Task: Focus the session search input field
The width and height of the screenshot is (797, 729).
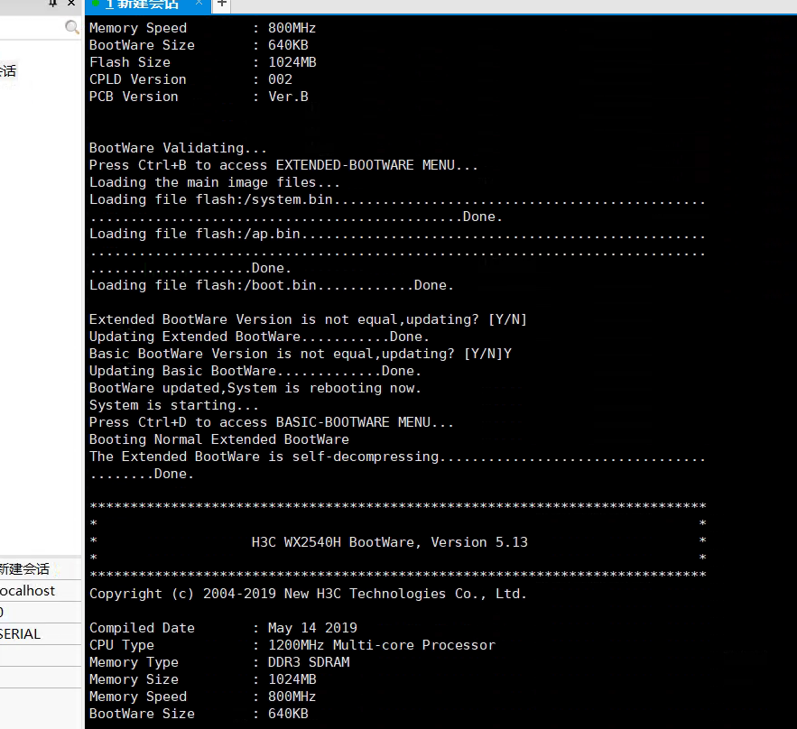Action: pyautogui.click(x=32, y=27)
